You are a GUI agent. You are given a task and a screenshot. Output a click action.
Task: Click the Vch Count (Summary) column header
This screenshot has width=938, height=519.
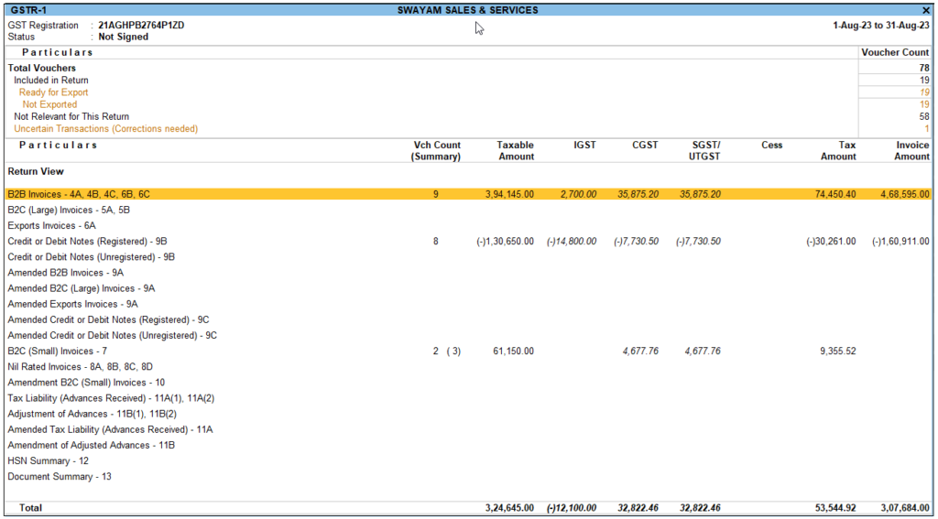pyautogui.click(x=436, y=151)
